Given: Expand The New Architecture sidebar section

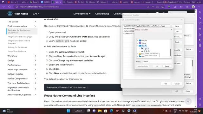Looking at the screenshot, I should click(35, 83).
